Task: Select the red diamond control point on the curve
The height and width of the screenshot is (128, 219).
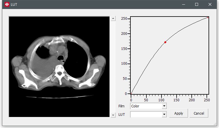Action: coord(165,42)
